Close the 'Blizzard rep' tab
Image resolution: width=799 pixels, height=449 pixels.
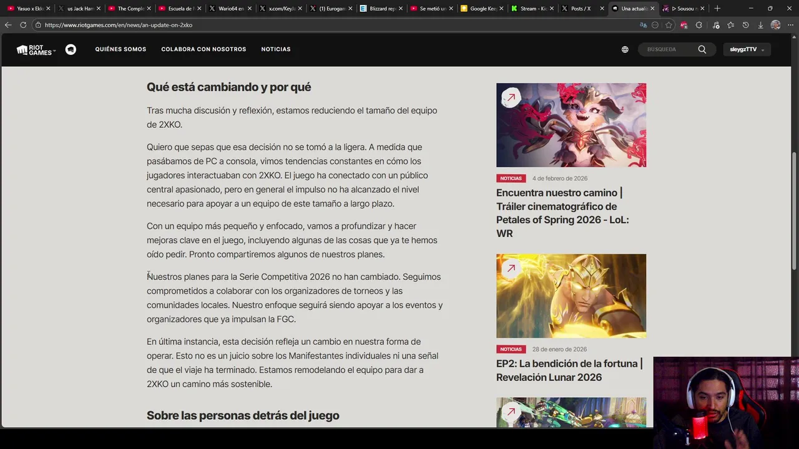401,9
